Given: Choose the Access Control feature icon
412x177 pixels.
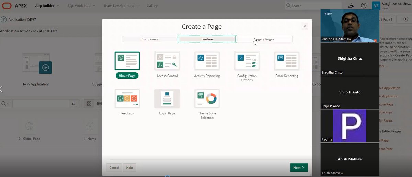Looking at the screenshot, I should point(167,61).
